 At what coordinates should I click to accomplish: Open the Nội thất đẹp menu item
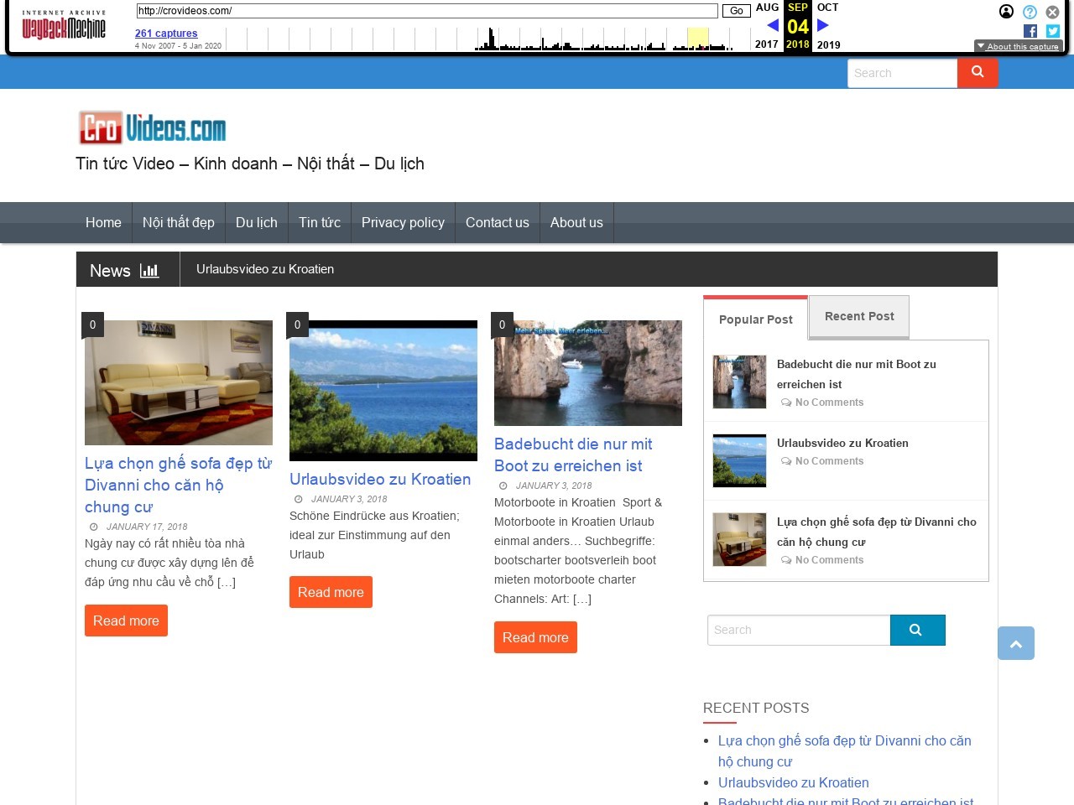(178, 222)
